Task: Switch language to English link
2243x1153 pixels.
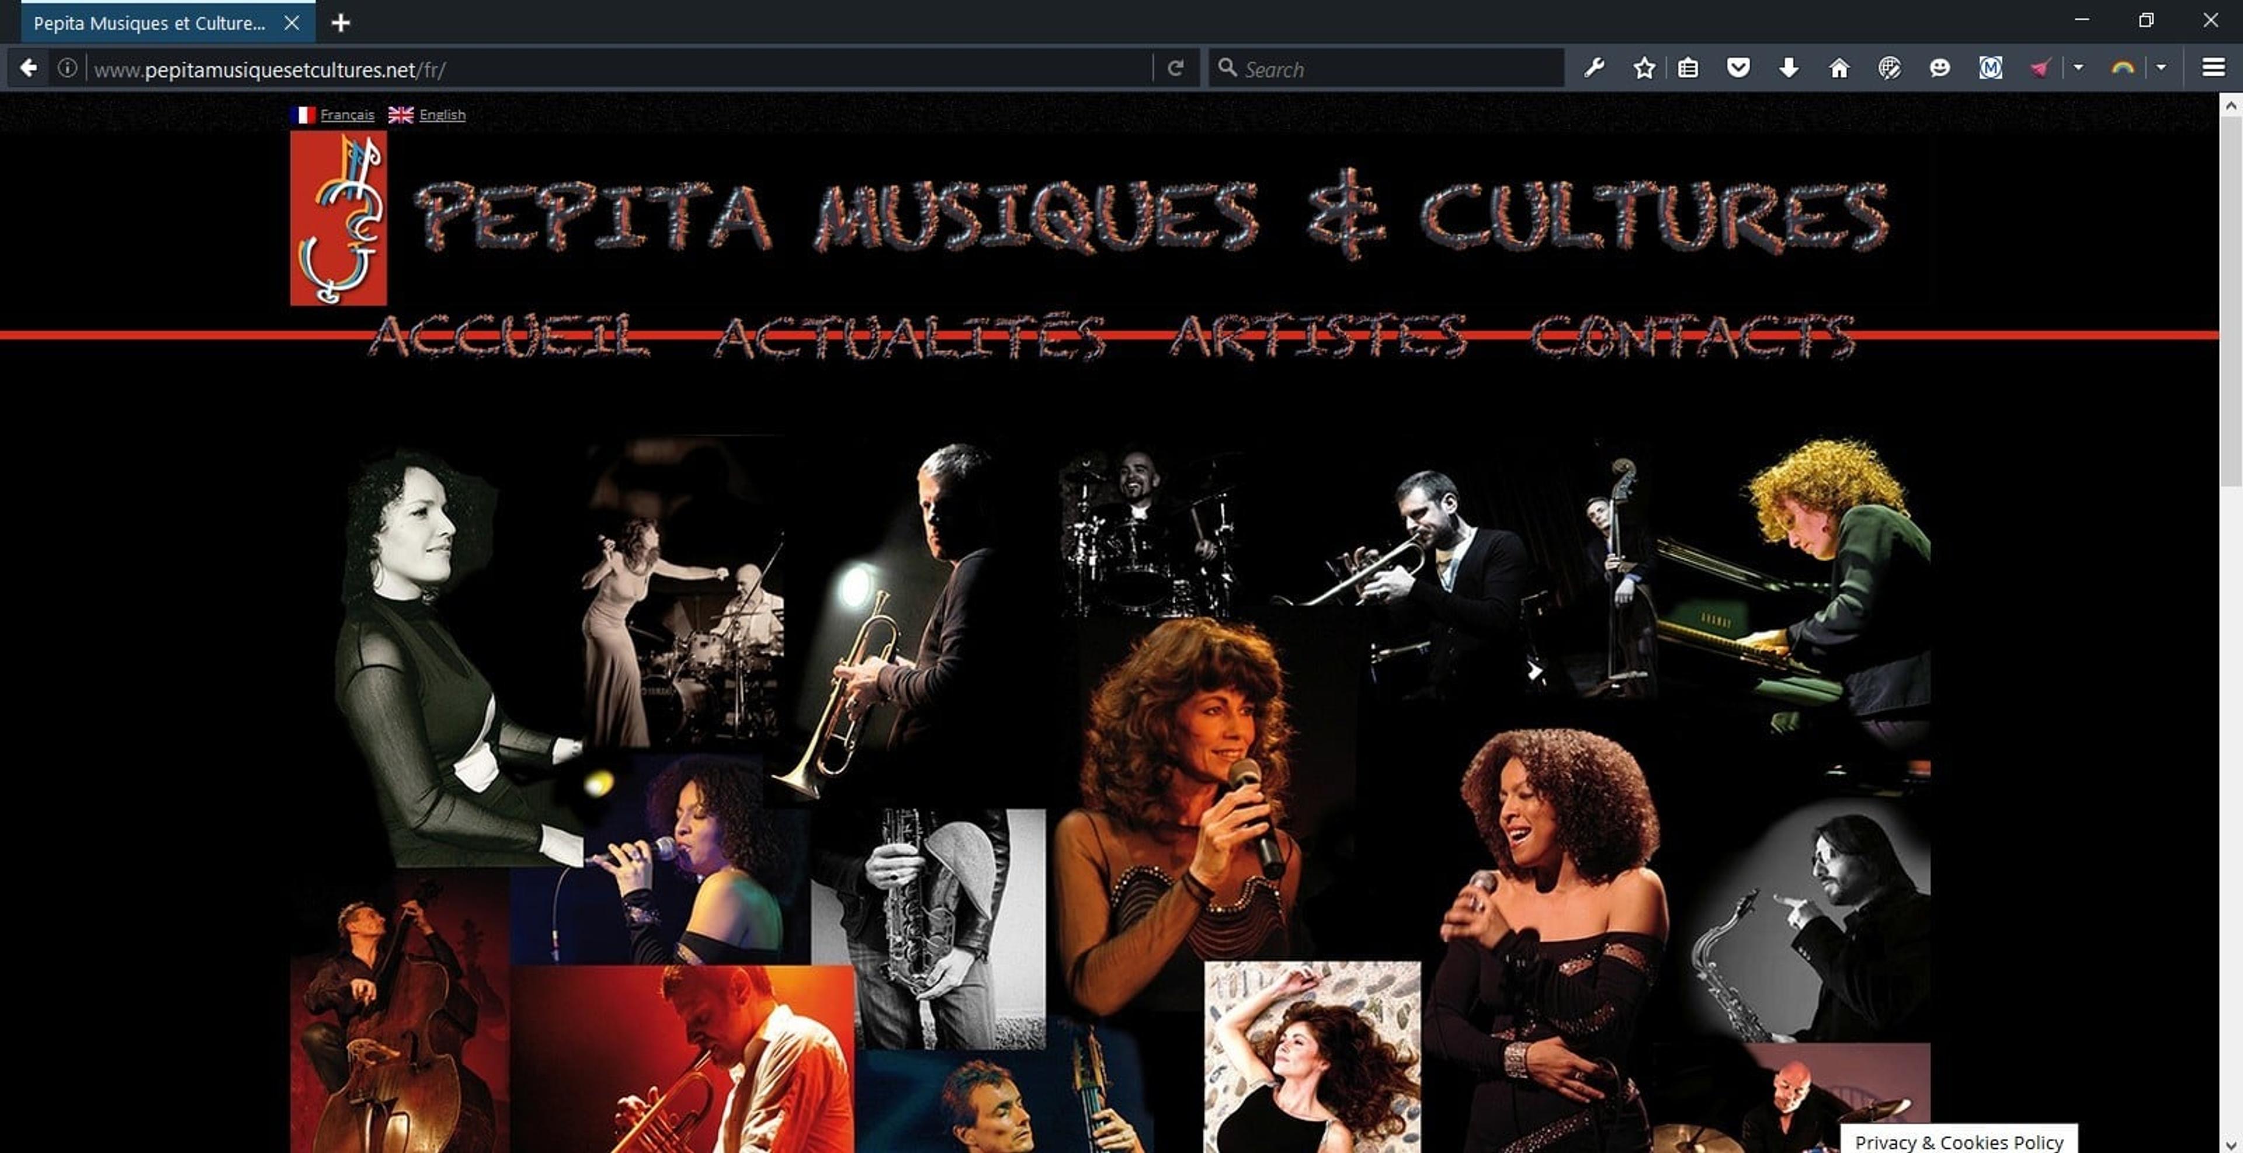Action: pyautogui.click(x=442, y=115)
